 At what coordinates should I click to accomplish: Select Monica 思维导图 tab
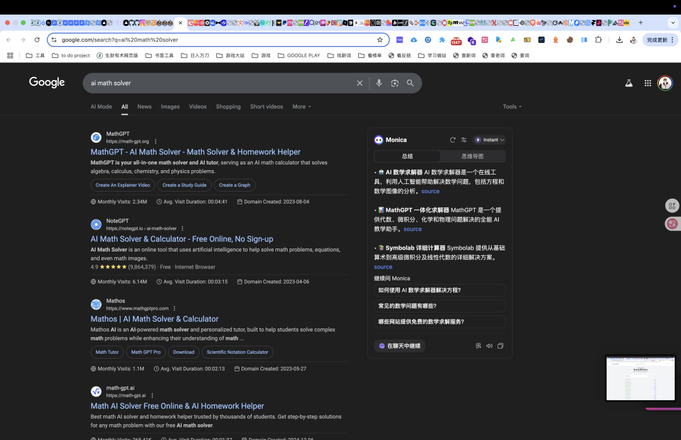pos(472,156)
